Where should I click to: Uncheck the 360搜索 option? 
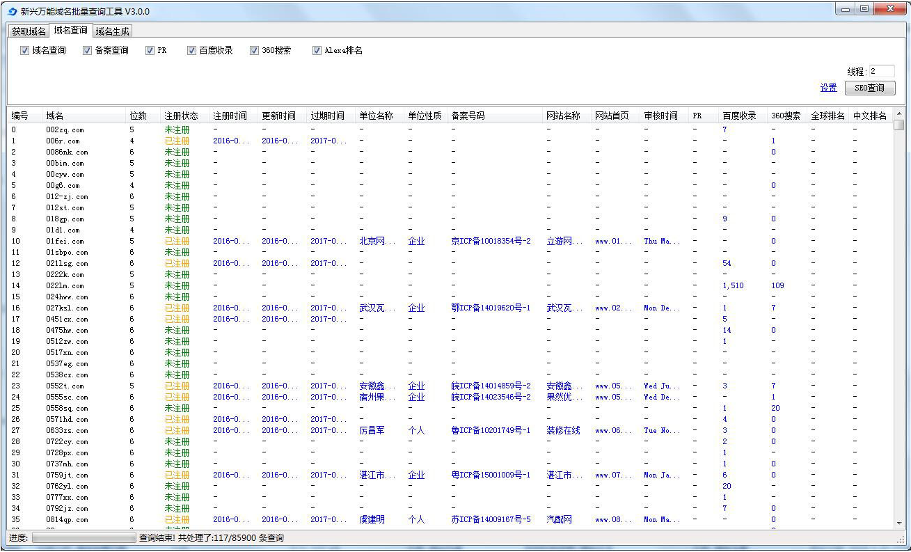(x=254, y=50)
